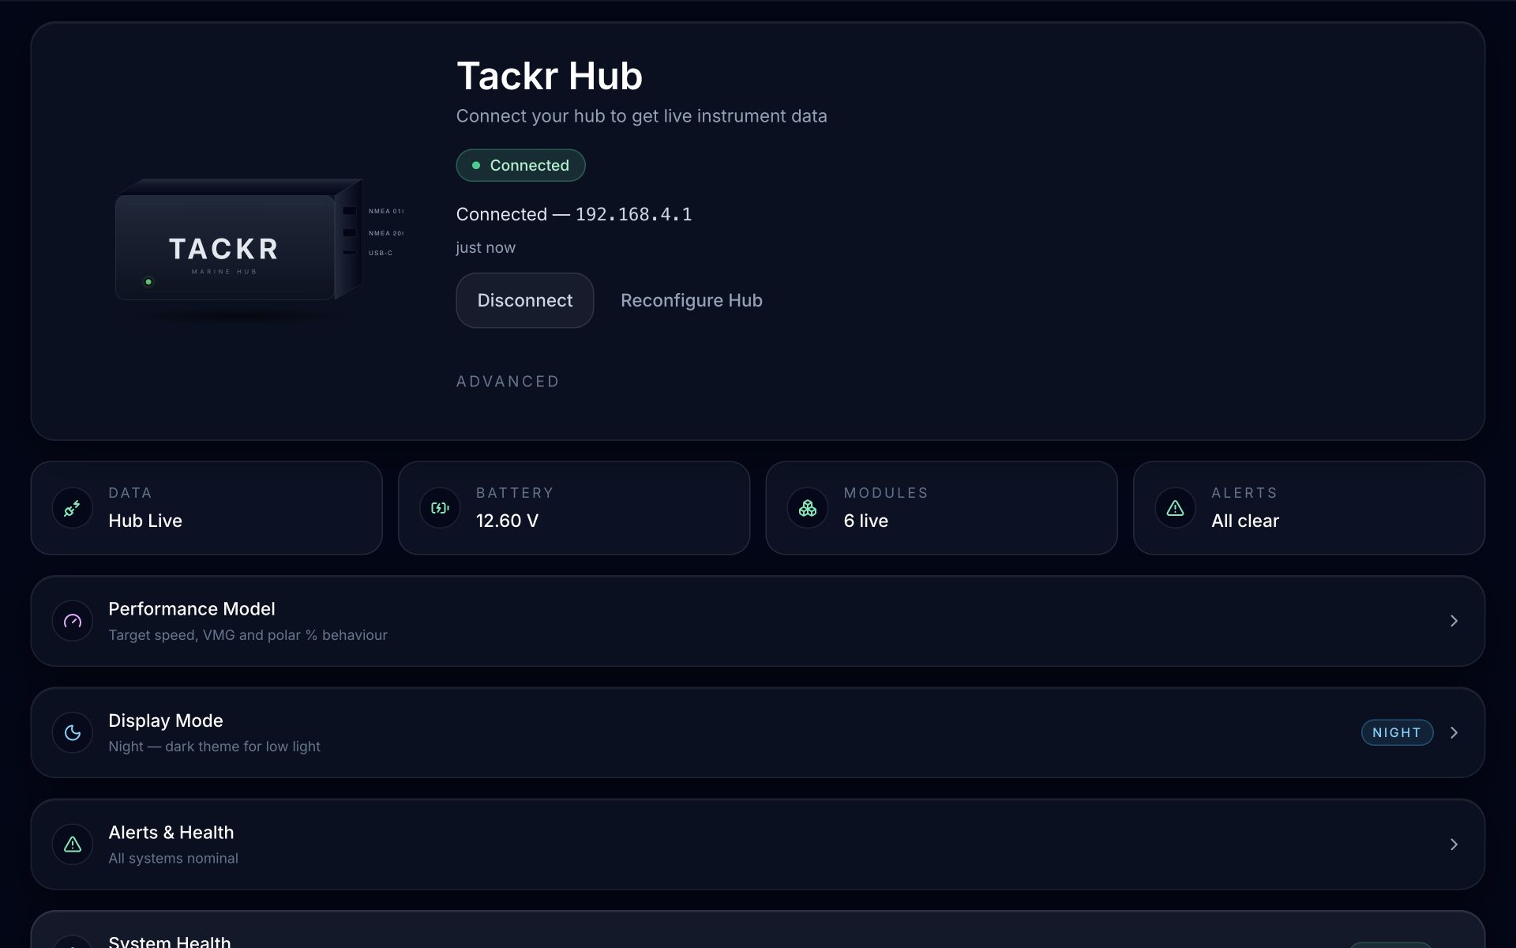Open Alerts & Health via its chevron
The height and width of the screenshot is (948, 1516).
(x=1454, y=845)
